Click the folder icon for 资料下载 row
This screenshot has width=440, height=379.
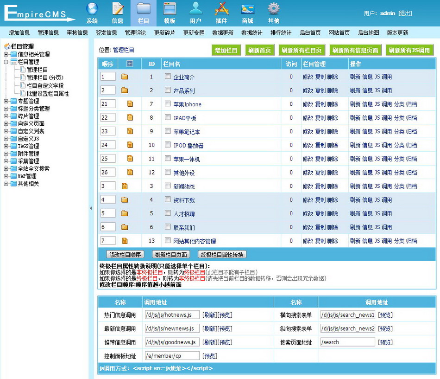125,199
